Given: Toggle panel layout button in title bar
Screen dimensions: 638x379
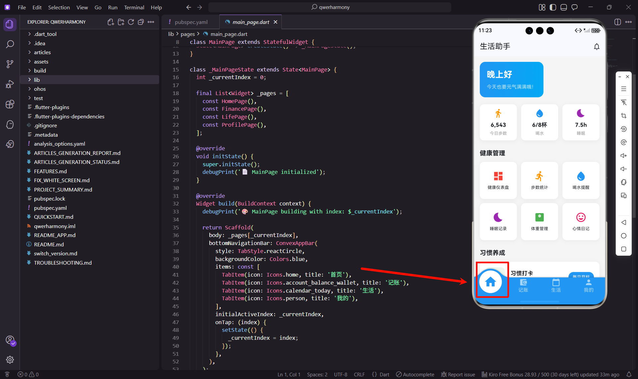Looking at the screenshot, I should [x=564, y=7].
